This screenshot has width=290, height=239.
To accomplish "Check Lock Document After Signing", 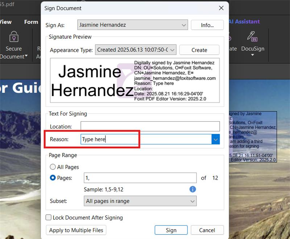I will 49,217.
